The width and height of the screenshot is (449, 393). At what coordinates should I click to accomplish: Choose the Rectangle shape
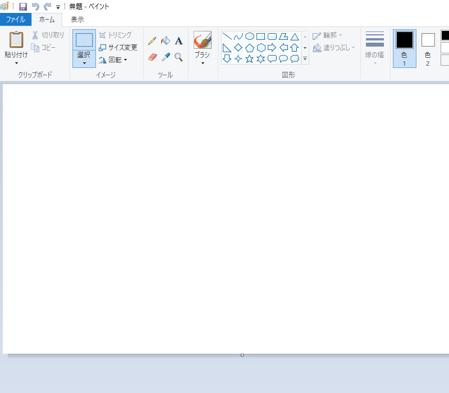[x=260, y=36]
